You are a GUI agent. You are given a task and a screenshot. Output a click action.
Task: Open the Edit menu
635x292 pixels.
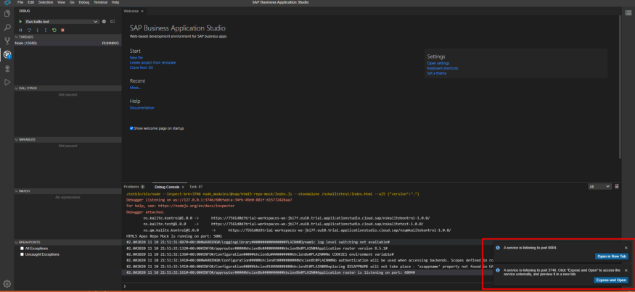30,2
